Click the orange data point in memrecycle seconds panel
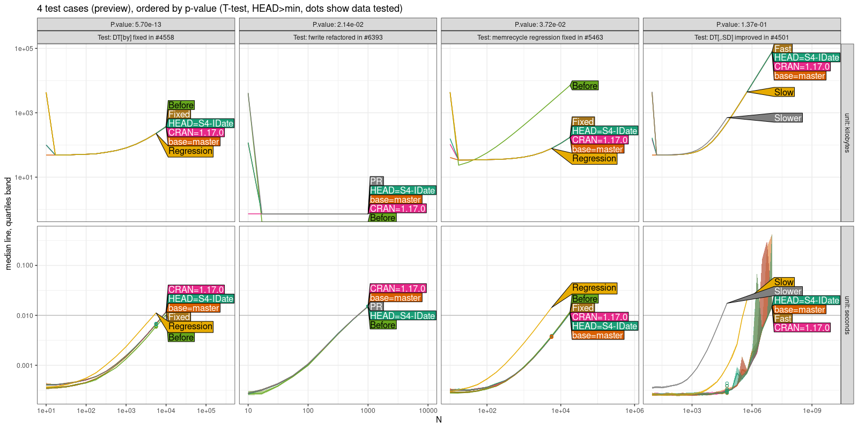The image size is (858, 429). pos(551,337)
